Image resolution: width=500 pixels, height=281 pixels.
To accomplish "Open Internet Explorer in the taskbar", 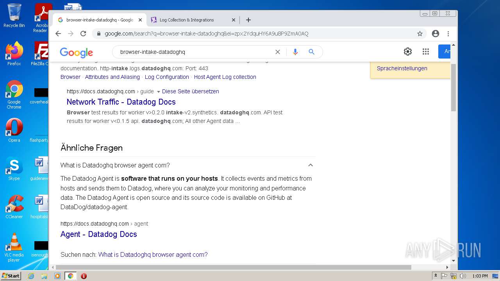I will [31, 276].
